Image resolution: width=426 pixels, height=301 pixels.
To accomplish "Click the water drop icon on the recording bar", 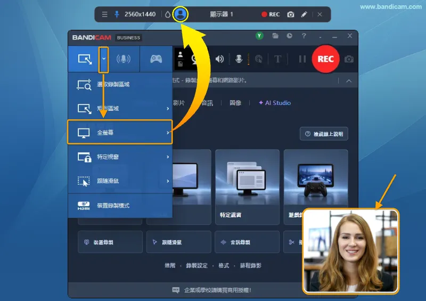I will tap(168, 14).
